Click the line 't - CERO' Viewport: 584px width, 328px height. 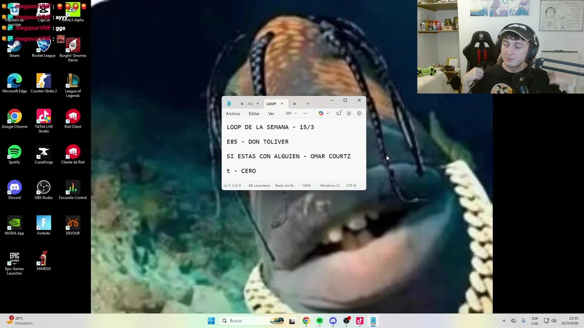click(x=241, y=171)
